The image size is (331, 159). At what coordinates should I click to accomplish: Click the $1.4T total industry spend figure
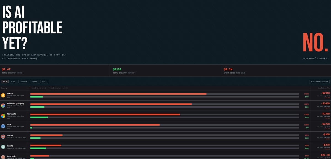[x=6, y=69]
